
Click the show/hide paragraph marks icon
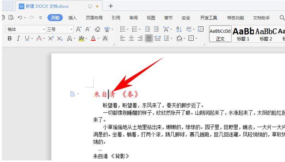189,29
